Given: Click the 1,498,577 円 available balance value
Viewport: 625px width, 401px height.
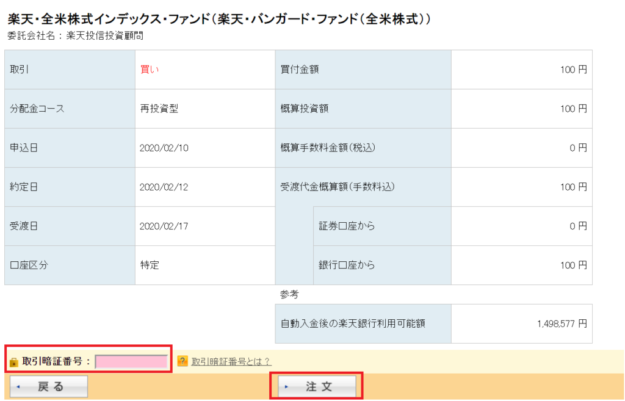Looking at the screenshot, I should click(562, 324).
